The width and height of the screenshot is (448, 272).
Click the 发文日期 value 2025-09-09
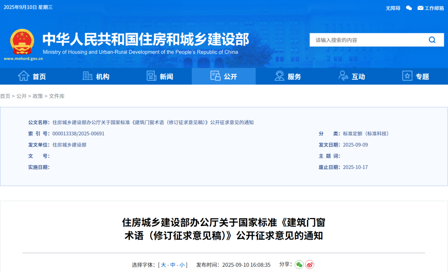point(355,145)
